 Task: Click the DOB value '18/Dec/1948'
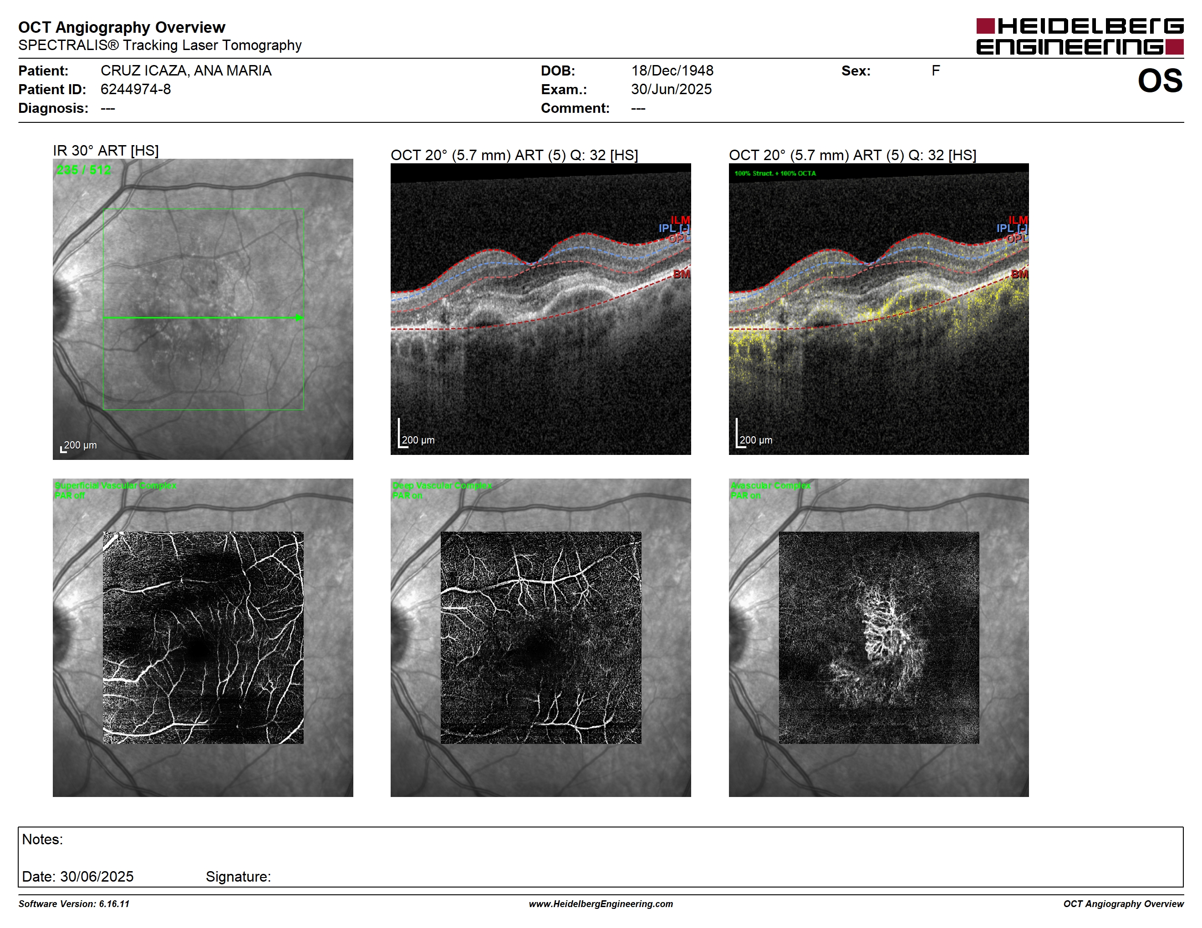(672, 71)
